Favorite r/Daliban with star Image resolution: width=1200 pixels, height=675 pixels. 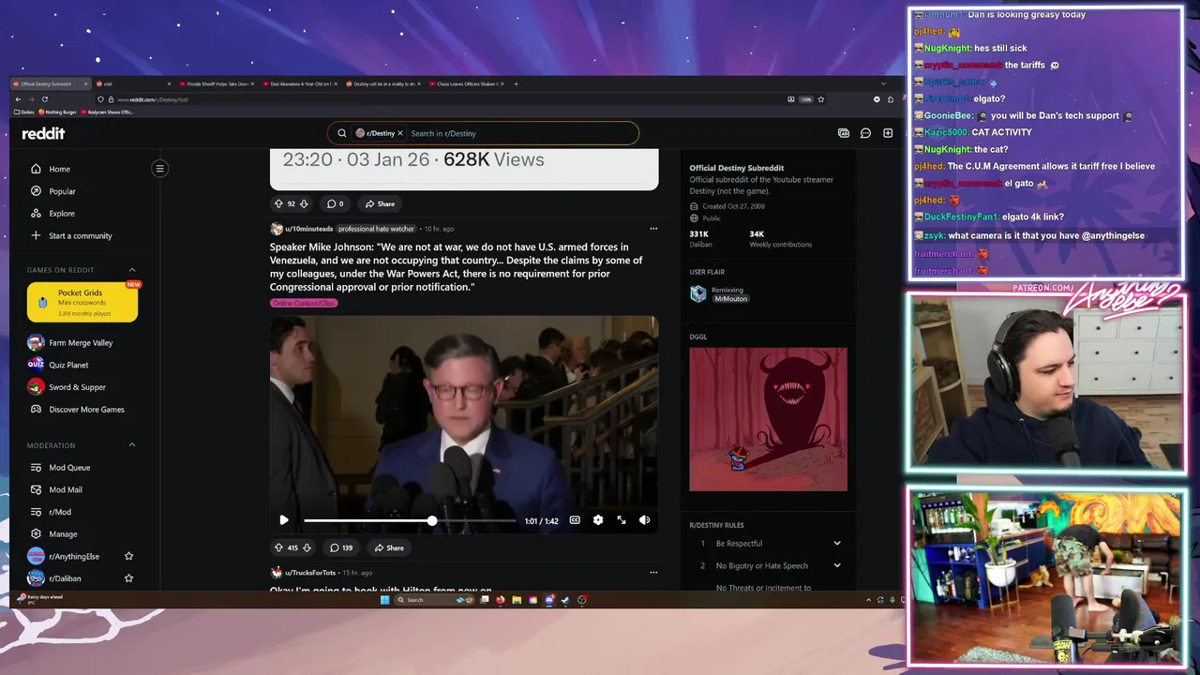tap(128, 578)
